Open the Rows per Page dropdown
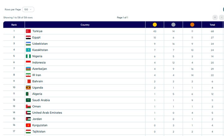The height and width of the screenshot is (136, 224). click(28, 10)
